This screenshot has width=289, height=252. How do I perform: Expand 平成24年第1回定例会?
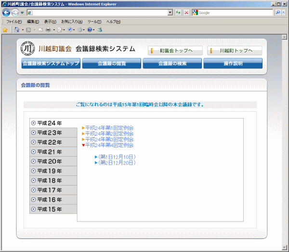click(108, 128)
